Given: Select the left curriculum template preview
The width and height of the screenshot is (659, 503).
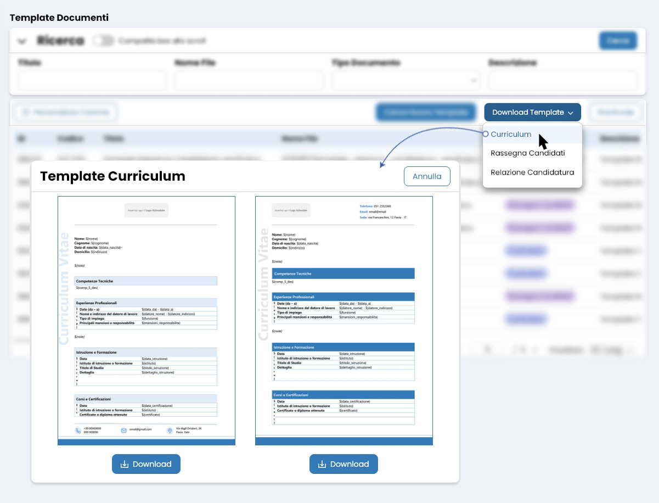Looking at the screenshot, I should tap(146, 320).
